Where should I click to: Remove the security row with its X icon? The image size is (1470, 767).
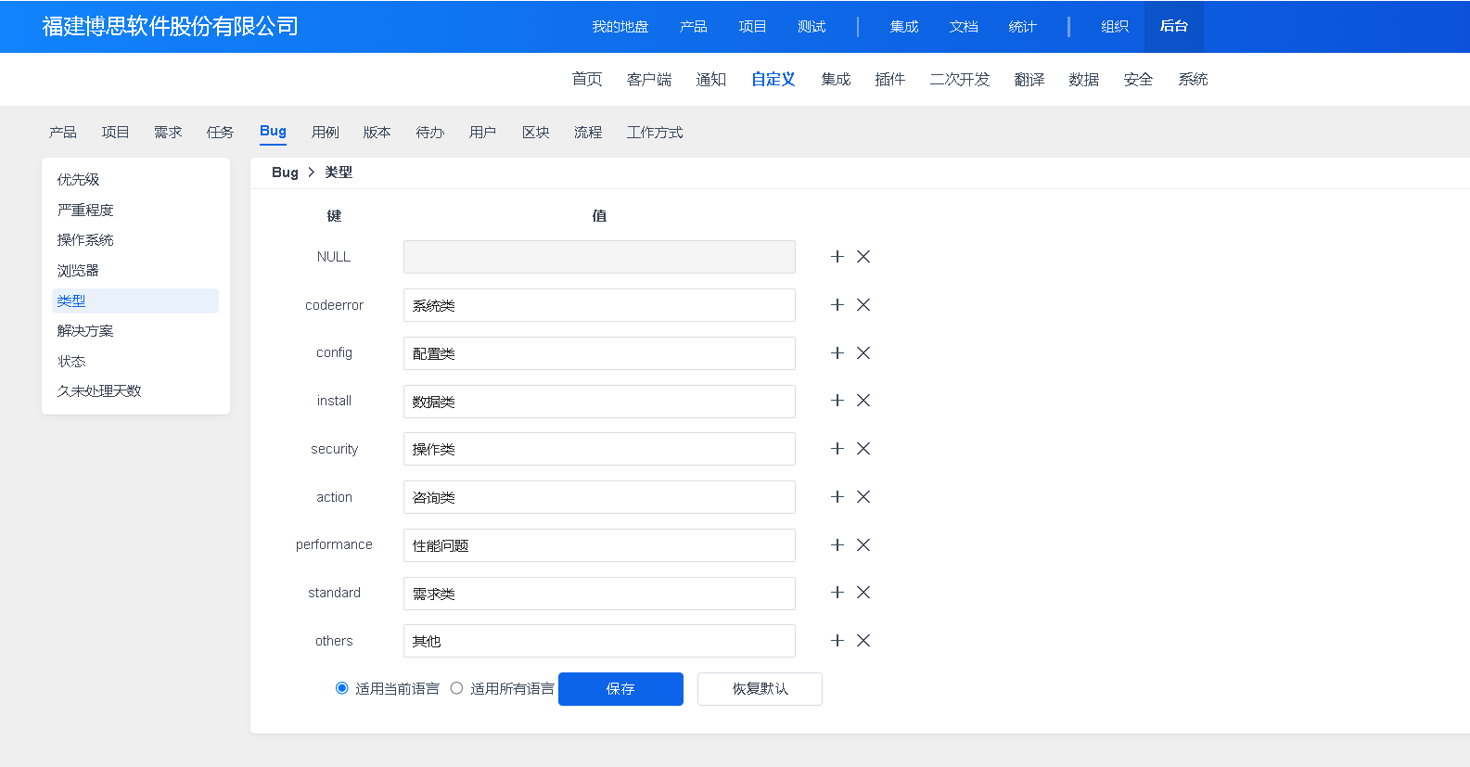pos(863,449)
